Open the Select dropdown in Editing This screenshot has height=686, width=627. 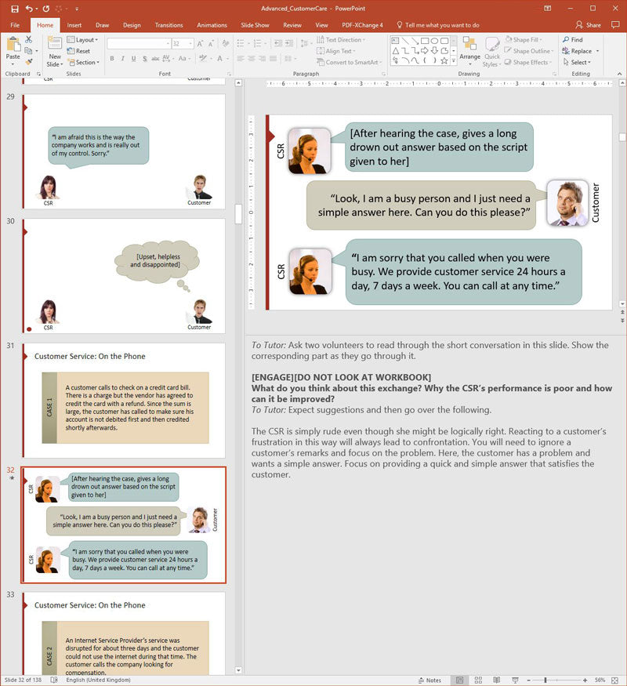(577, 62)
